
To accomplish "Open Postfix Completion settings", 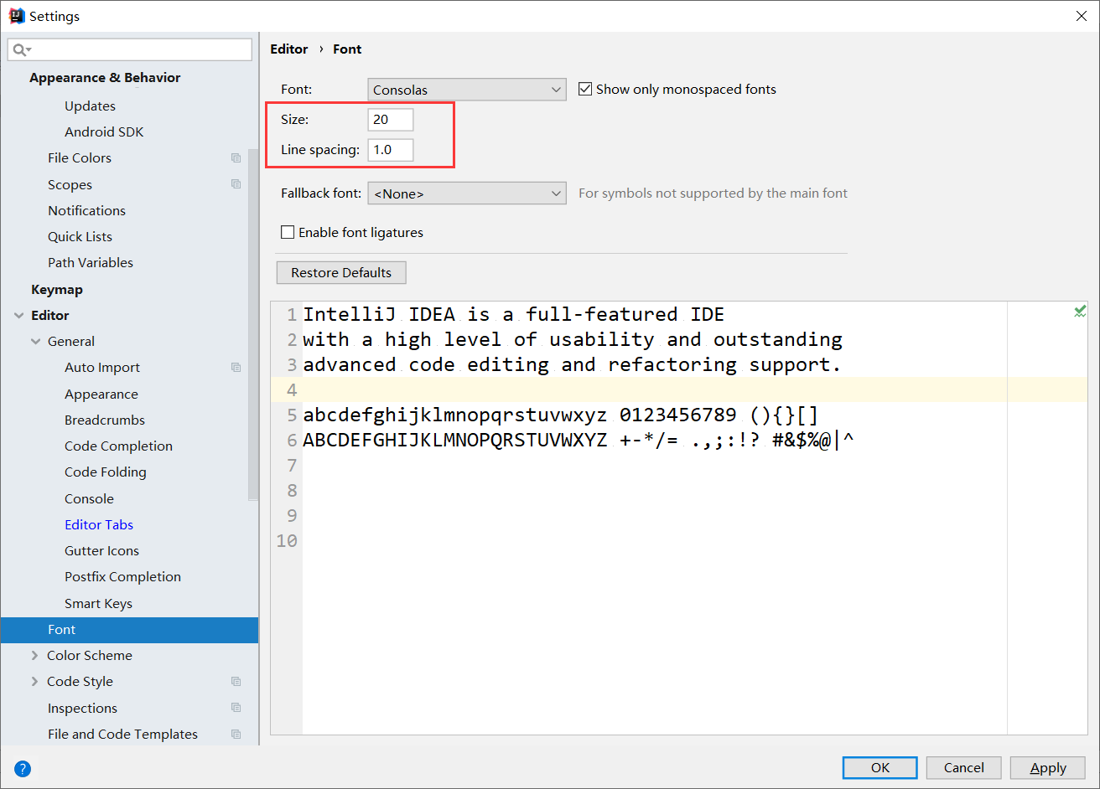I will coord(122,576).
